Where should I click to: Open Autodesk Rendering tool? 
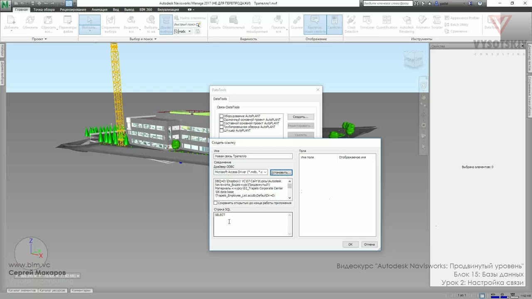pyautogui.click(x=406, y=25)
